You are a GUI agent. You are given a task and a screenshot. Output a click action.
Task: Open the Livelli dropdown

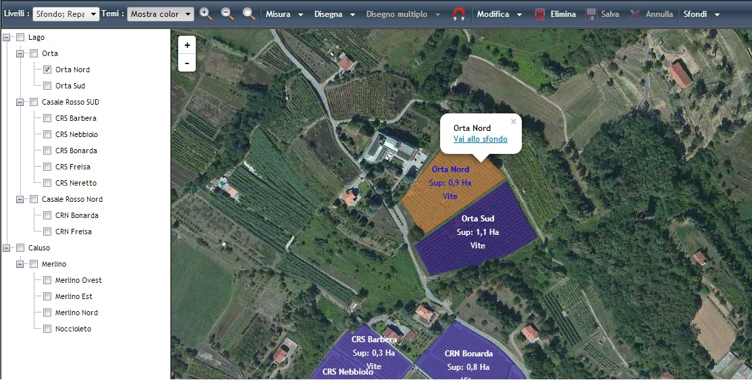pyautogui.click(x=66, y=14)
